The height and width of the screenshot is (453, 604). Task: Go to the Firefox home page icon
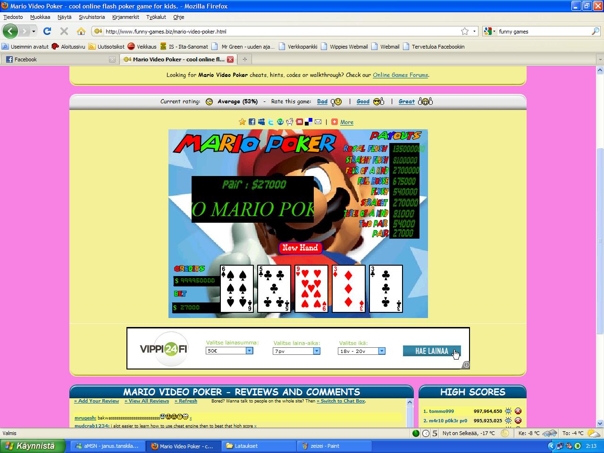(81, 31)
